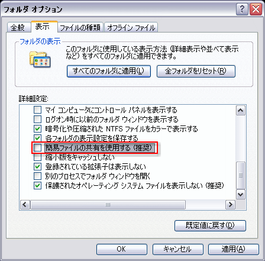
Task: Click すべてのフォルダに適用 button
Action: tap(109, 71)
